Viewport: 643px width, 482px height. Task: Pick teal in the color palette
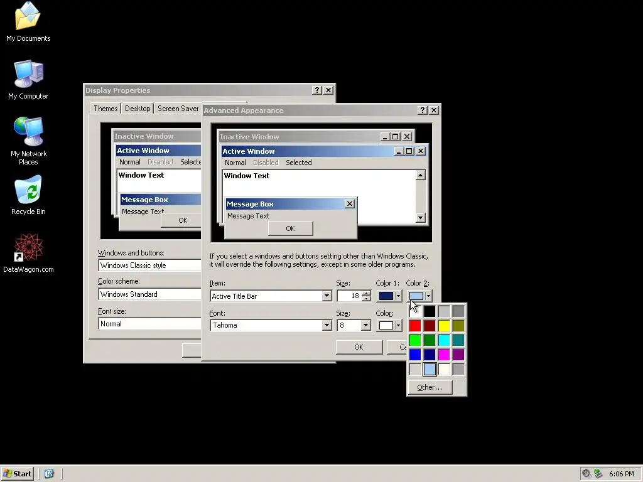tap(458, 340)
